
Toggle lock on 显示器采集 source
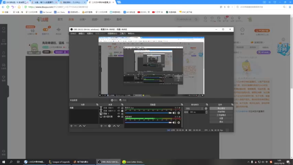tap(122, 117)
